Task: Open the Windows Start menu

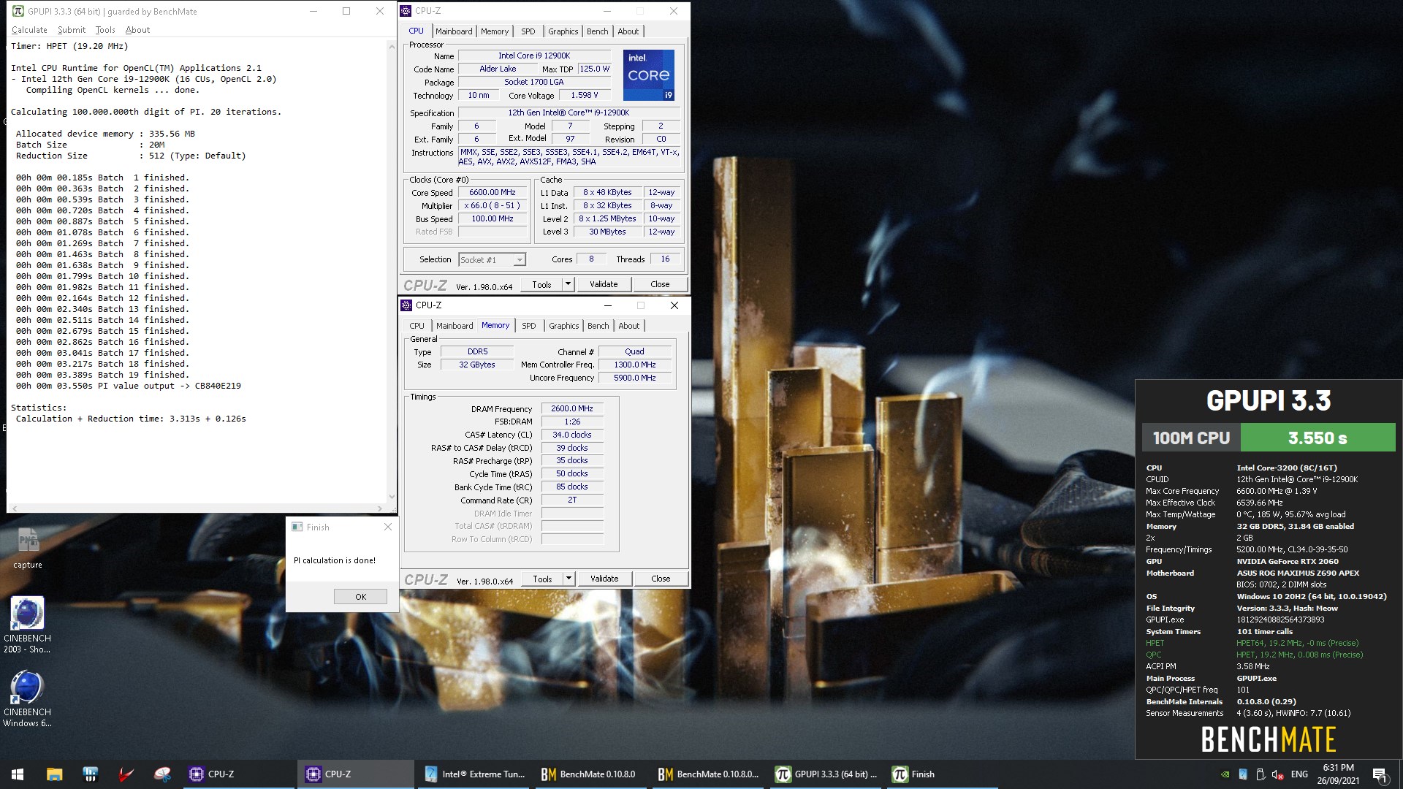Action: (18, 774)
